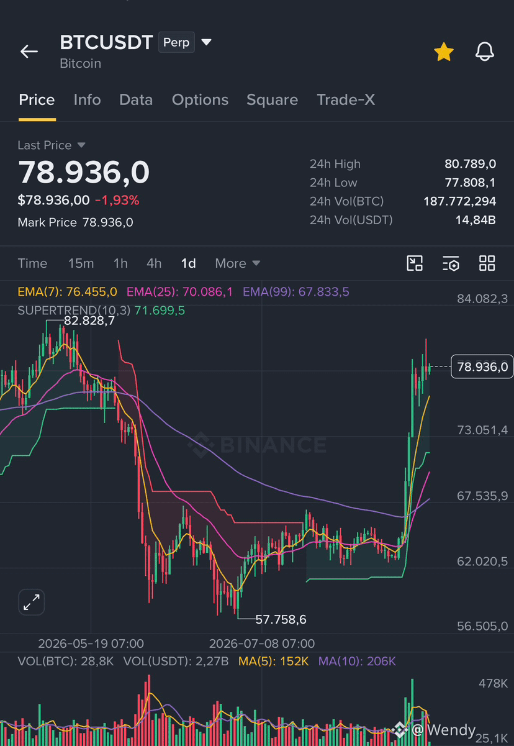
Task: Expand the More intervals dropdown
Action: [x=237, y=263]
